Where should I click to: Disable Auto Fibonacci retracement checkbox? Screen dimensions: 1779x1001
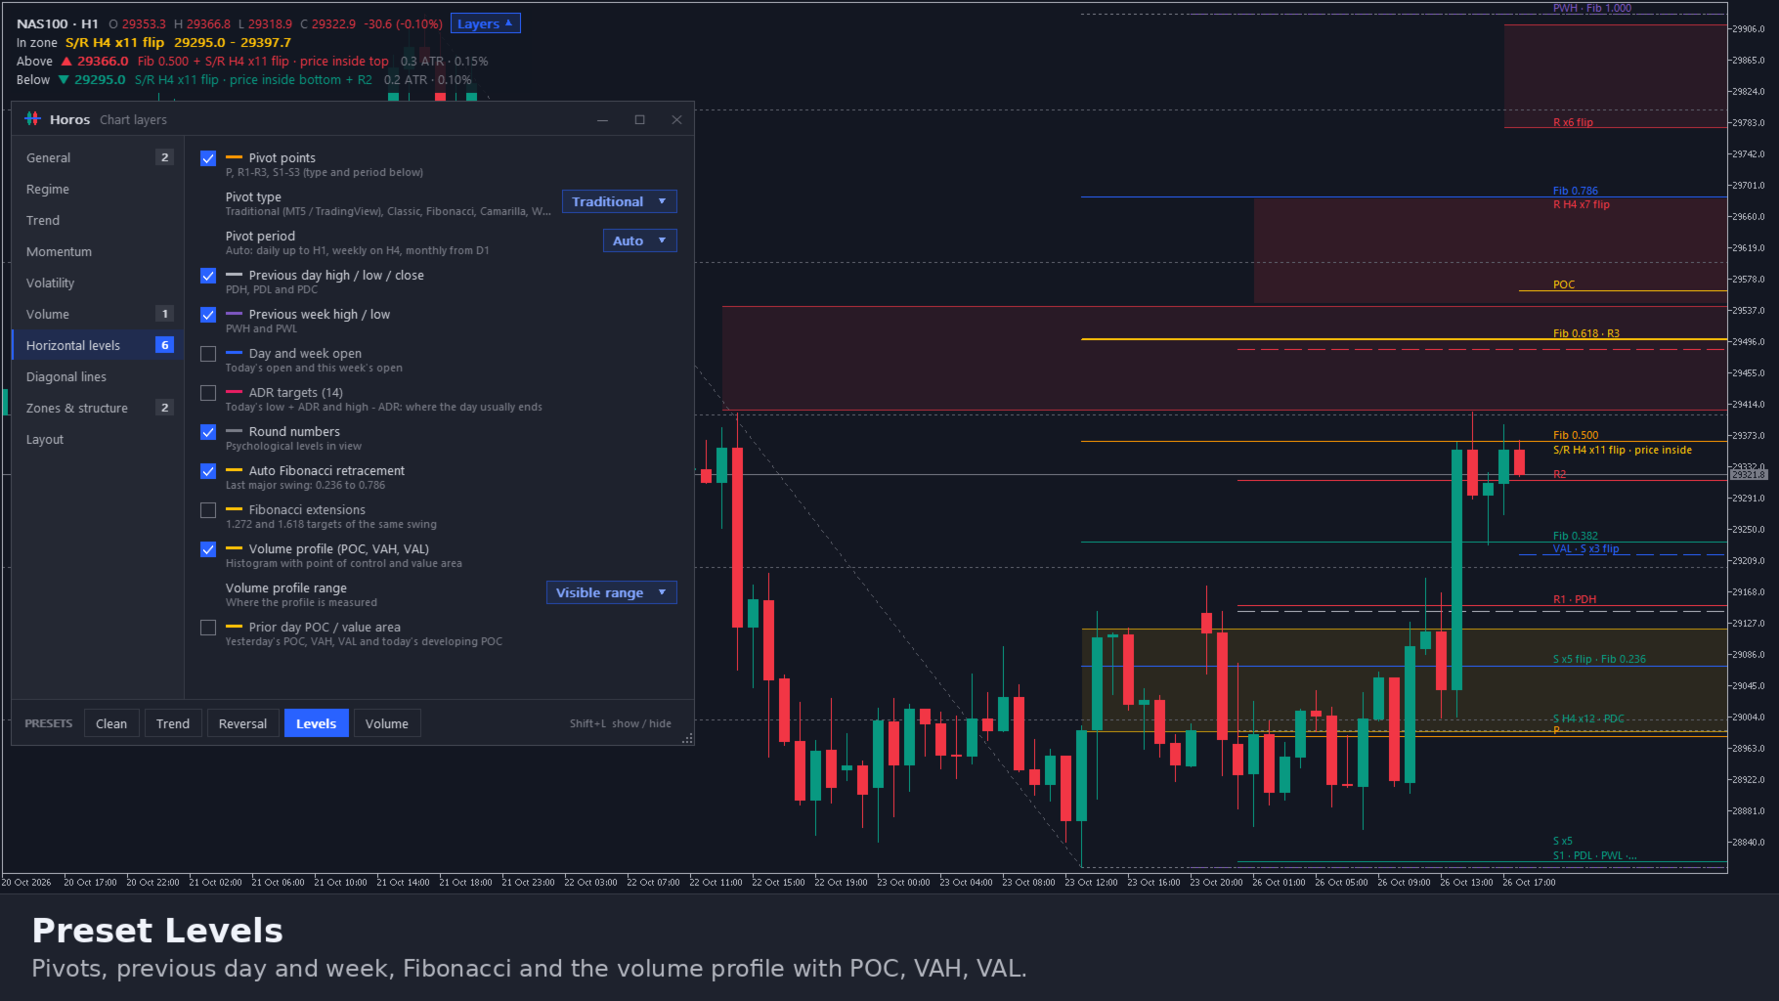208,471
